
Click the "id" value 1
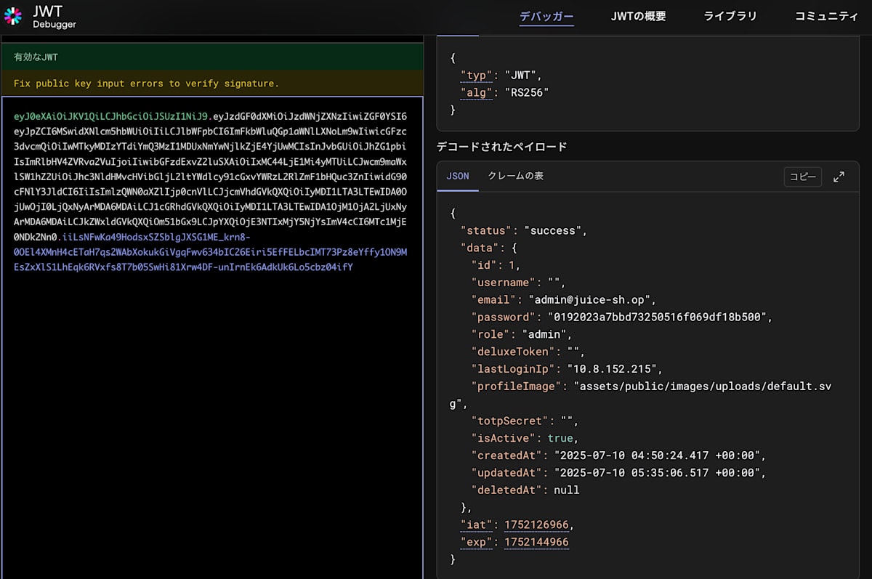510,265
